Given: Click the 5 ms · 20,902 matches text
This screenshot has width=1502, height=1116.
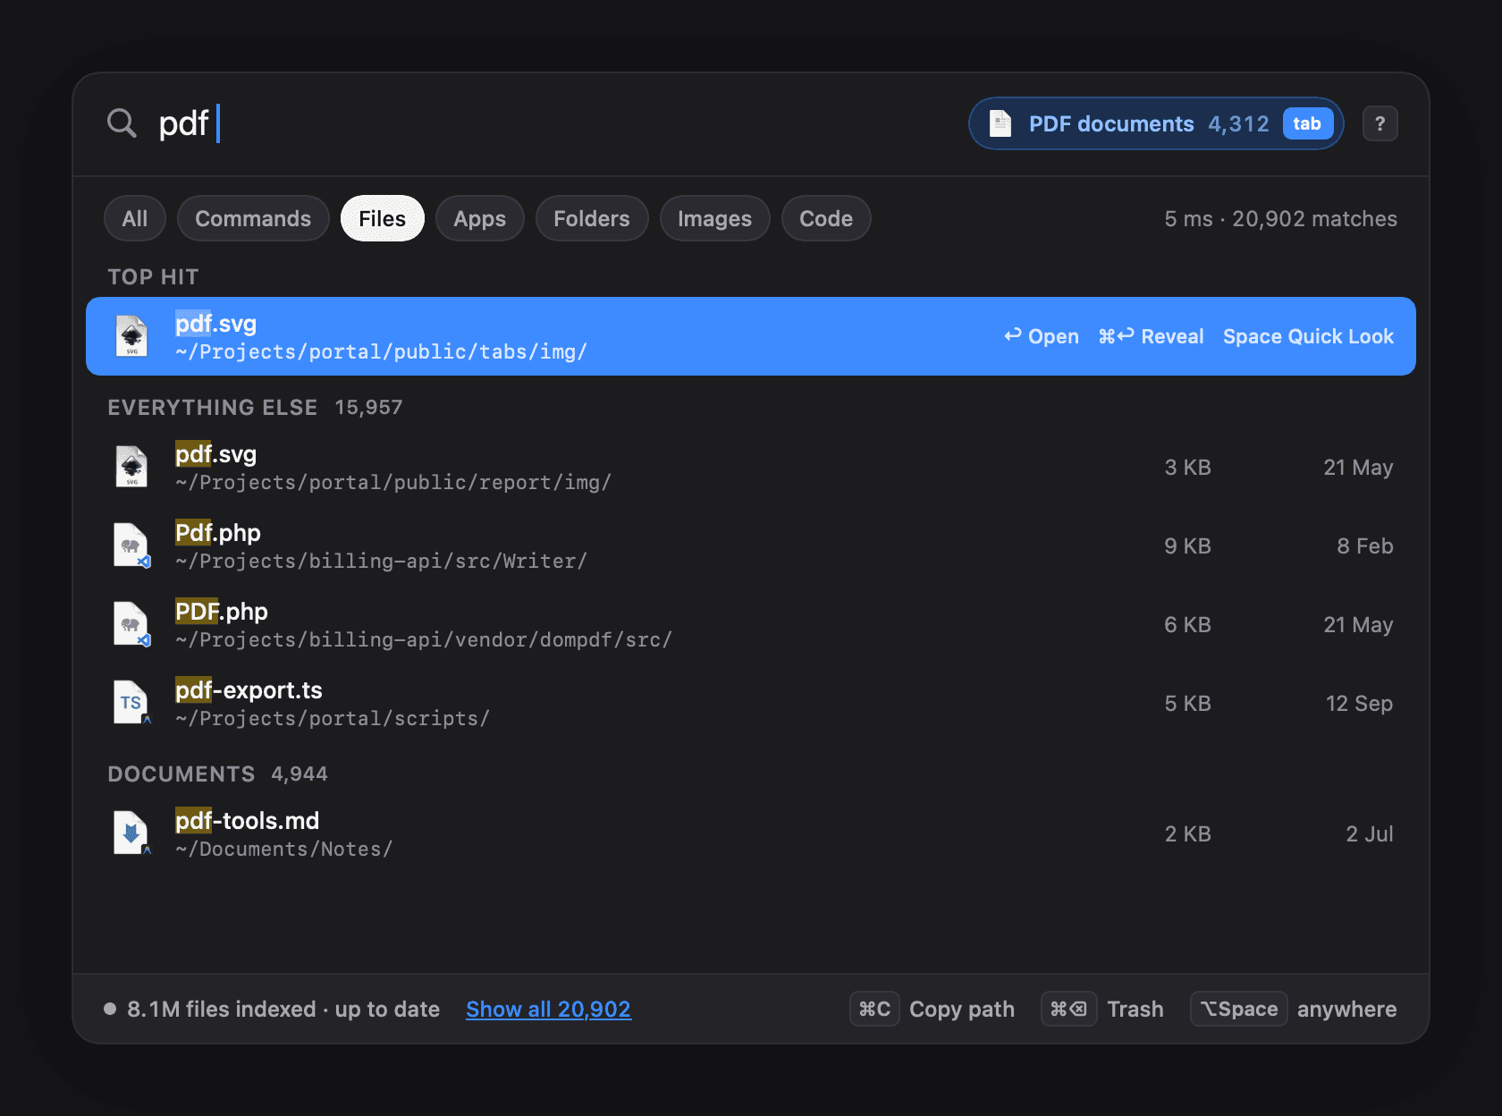Looking at the screenshot, I should click(1280, 218).
